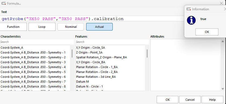Click the logo icon in Information title bar
Image resolution: width=226 pixels, height=104 pixels.
pos(189,9)
